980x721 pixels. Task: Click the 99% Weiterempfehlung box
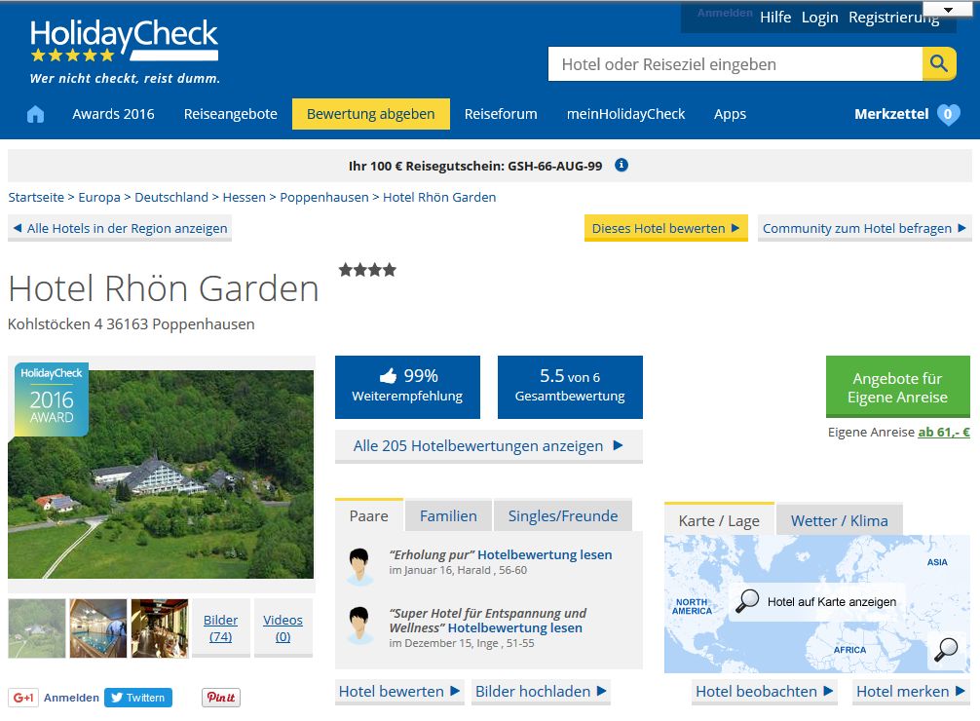pyautogui.click(x=407, y=387)
